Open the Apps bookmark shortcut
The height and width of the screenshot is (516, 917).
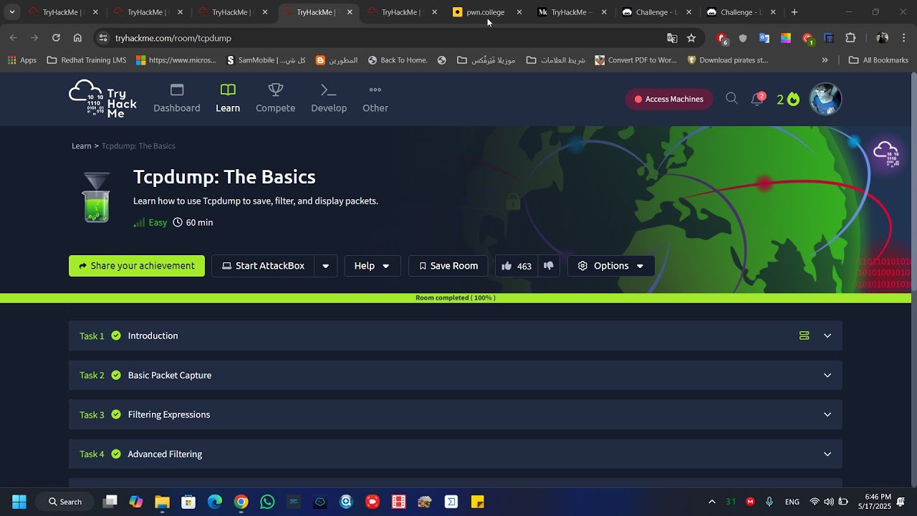pos(21,60)
